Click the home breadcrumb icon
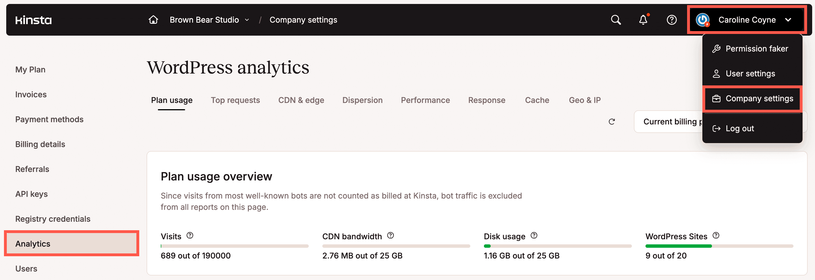815x280 pixels. (x=153, y=20)
